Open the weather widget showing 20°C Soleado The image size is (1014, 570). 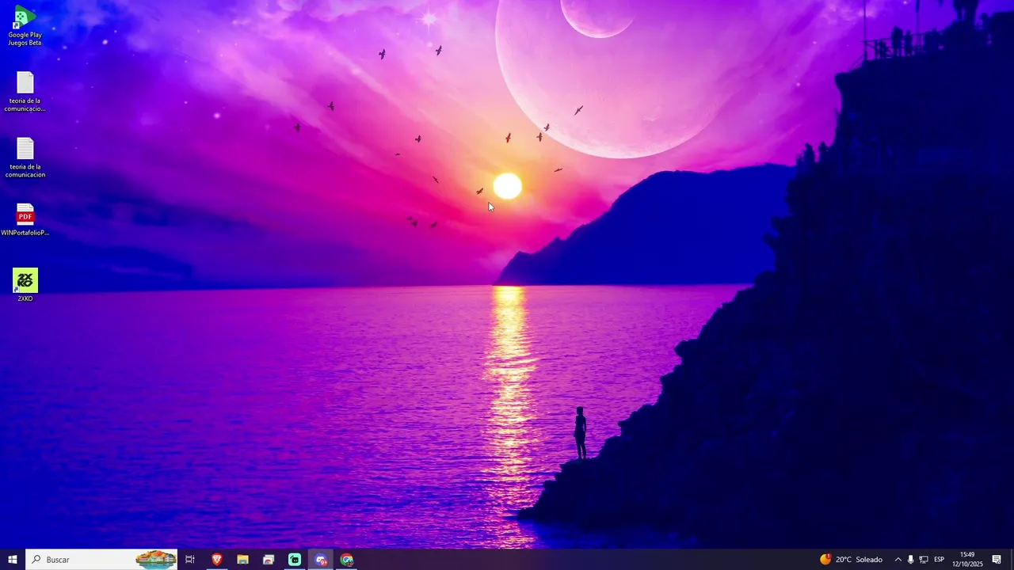tap(851, 560)
